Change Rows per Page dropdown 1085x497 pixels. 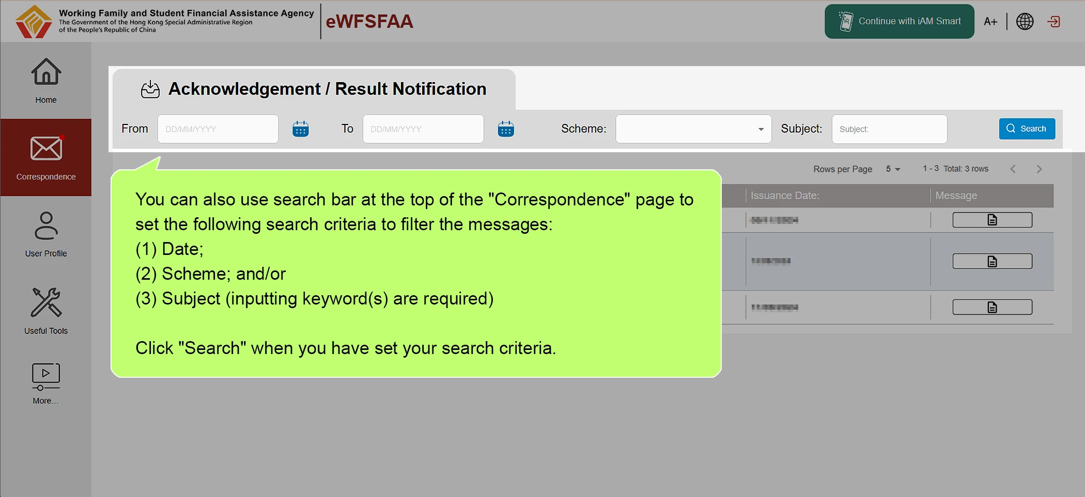(893, 169)
